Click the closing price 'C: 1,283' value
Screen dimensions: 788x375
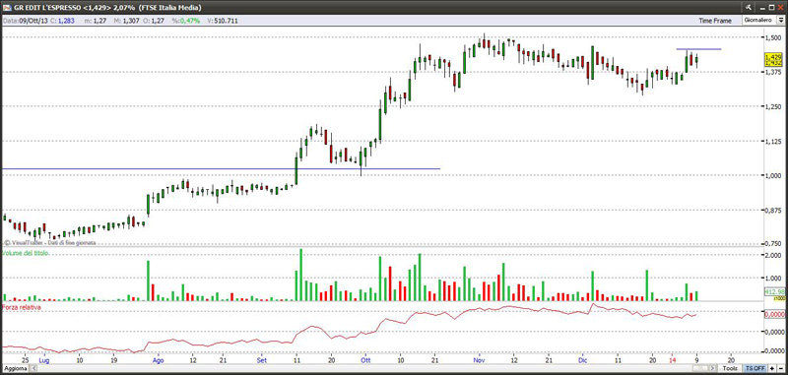[62, 21]
